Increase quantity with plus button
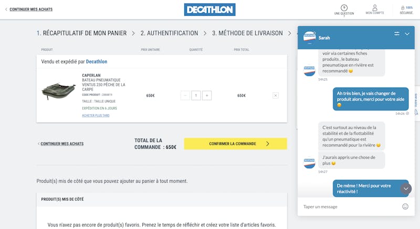 [x=207, y=95]
